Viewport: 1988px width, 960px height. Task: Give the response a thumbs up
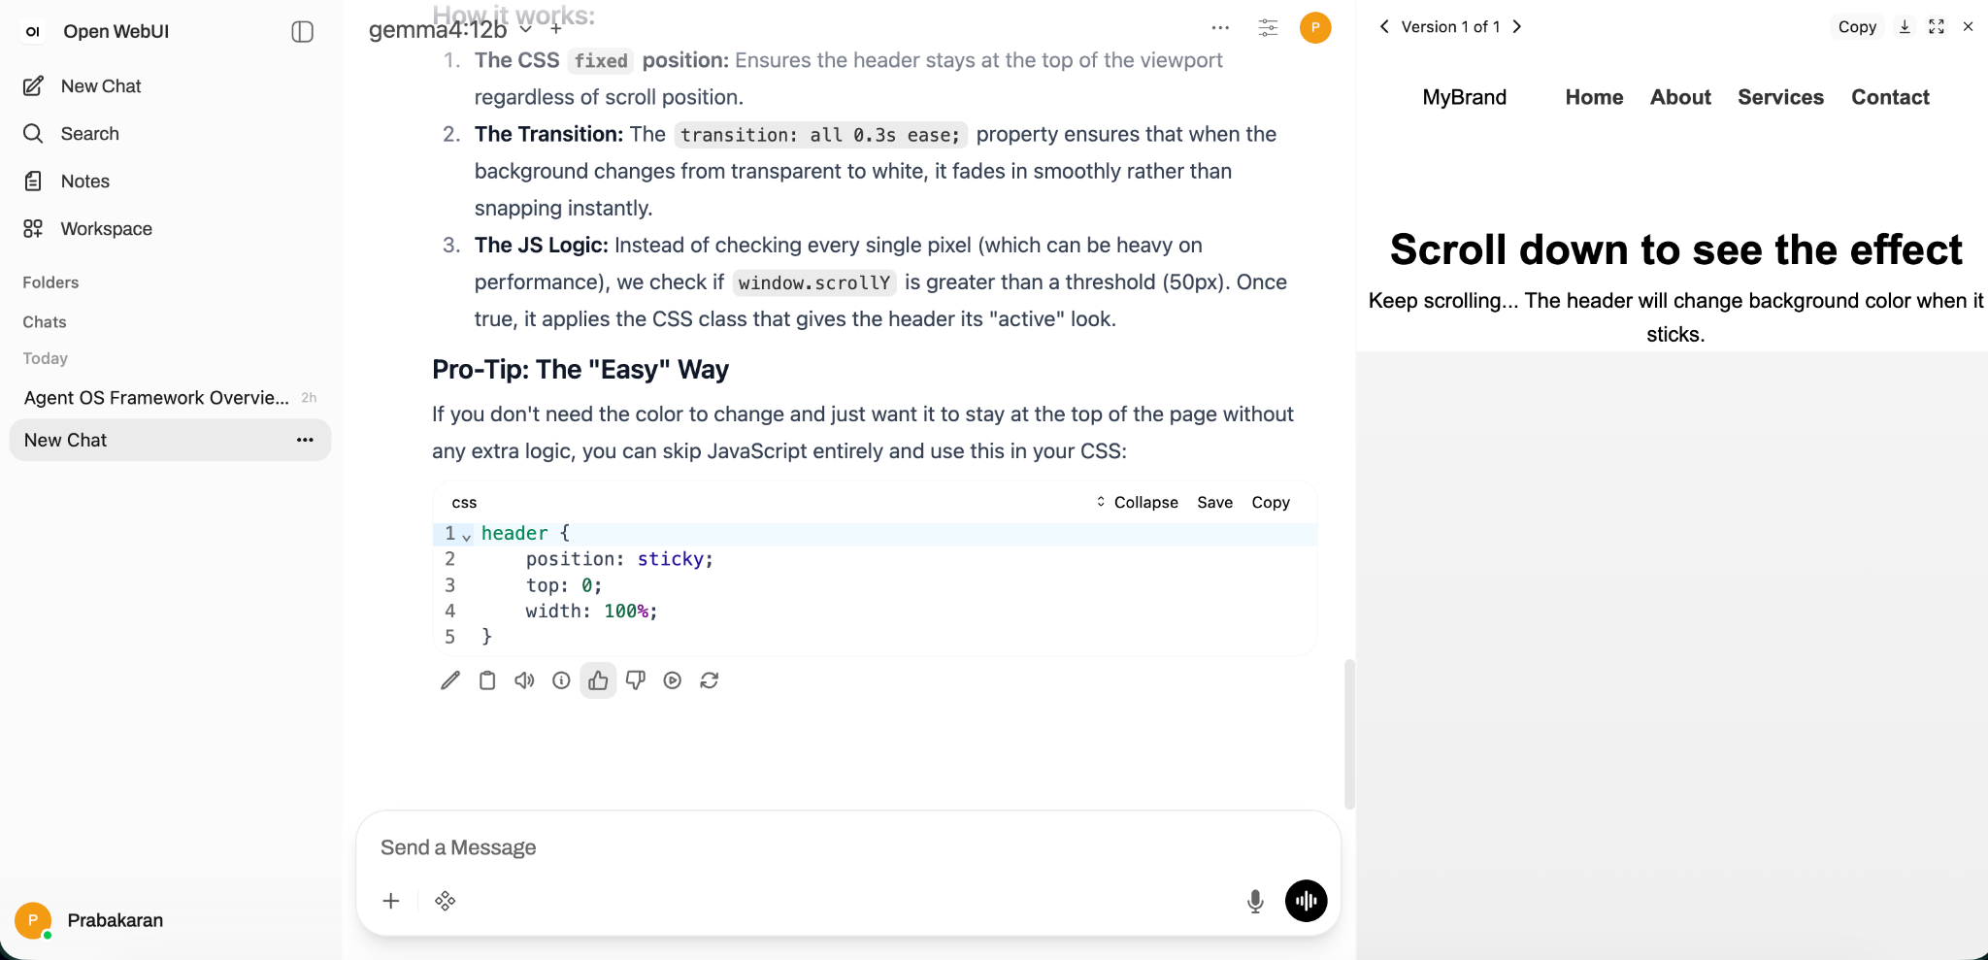(598, 680)
